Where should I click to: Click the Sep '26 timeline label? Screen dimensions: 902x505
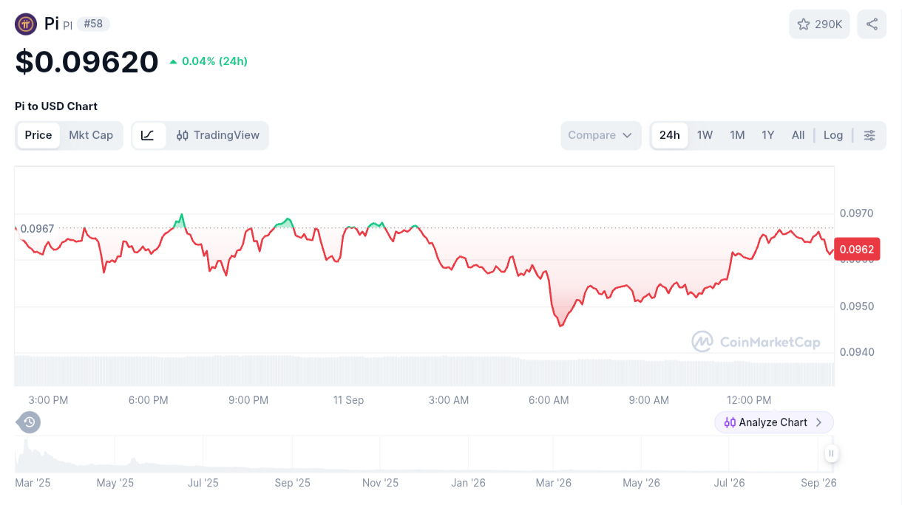(x=818, y=483)
